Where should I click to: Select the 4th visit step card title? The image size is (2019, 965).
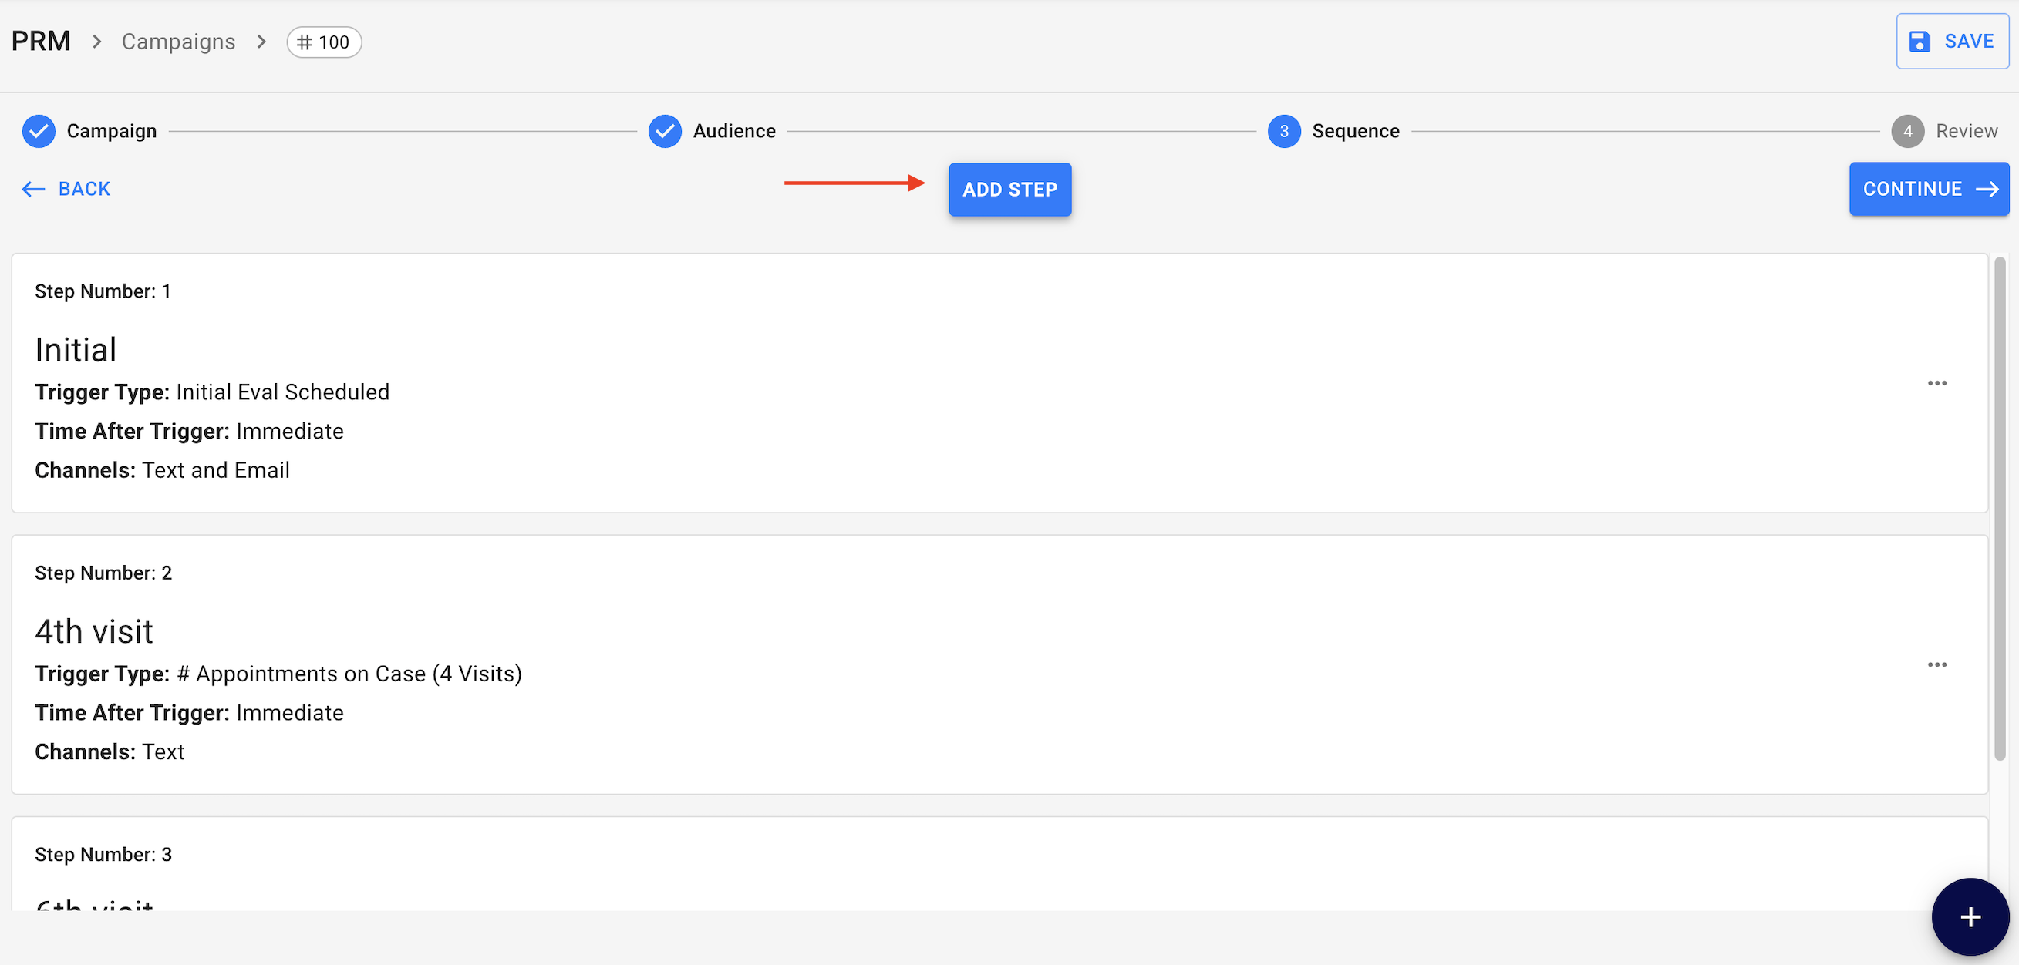94,631
